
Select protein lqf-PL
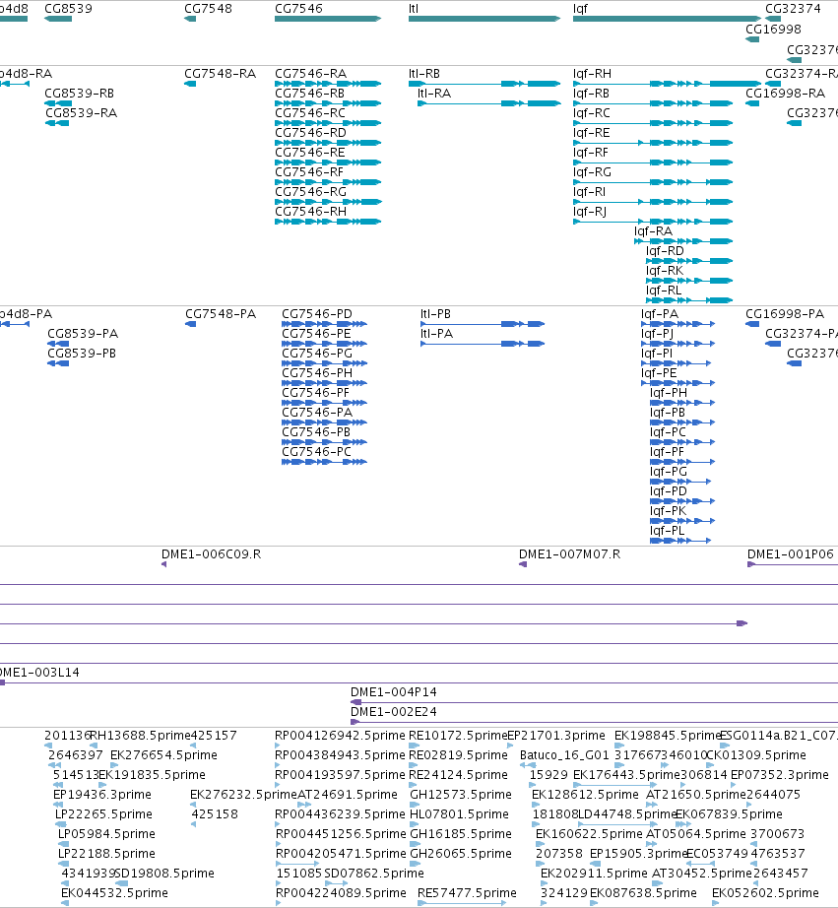pos(680,541)
